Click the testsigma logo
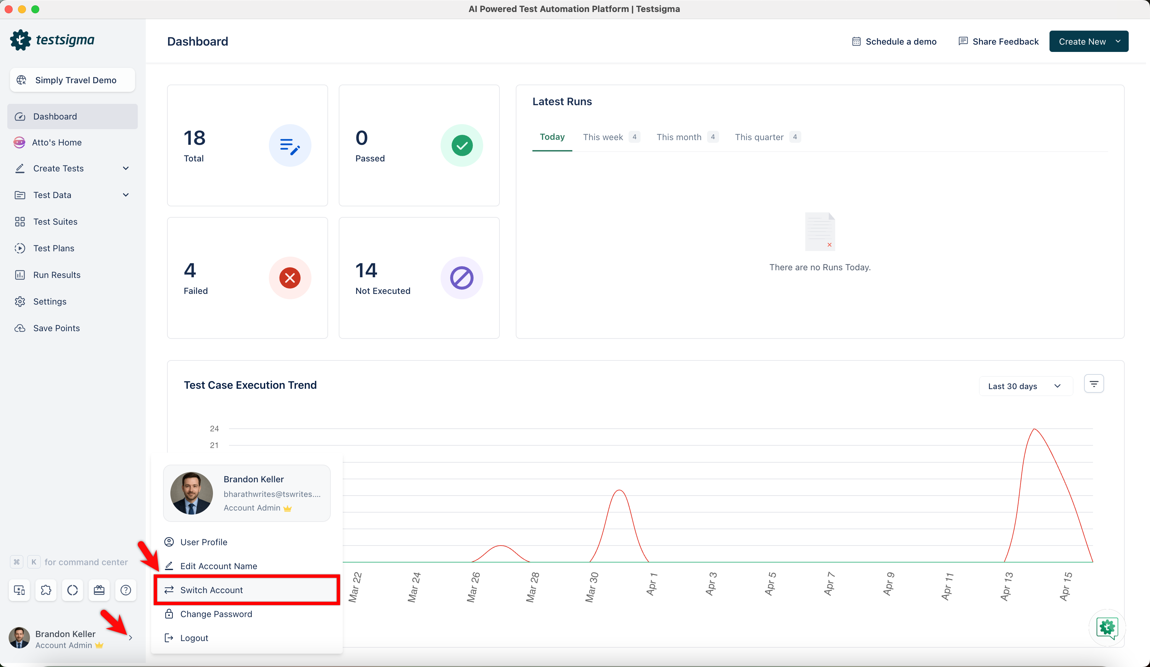1150x667 pixels. click(x=52, y=40)
